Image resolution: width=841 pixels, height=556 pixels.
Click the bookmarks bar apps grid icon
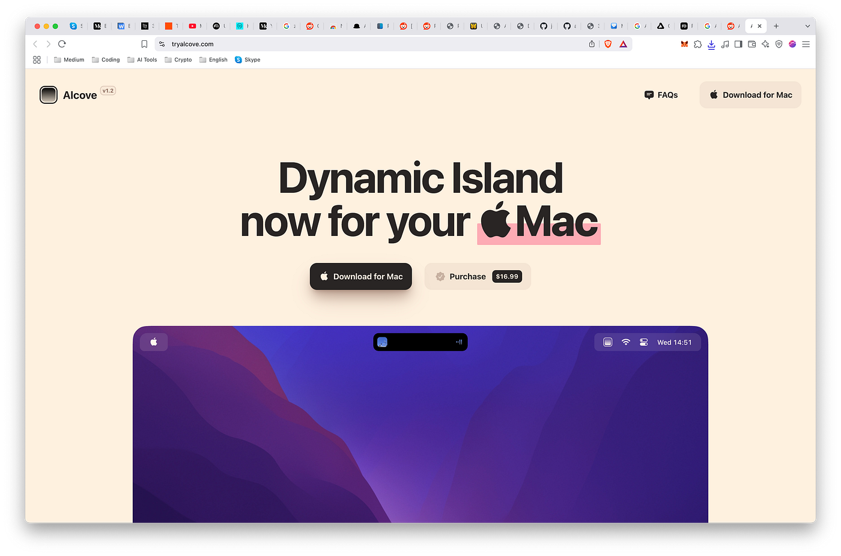click(x=37, y=60)
